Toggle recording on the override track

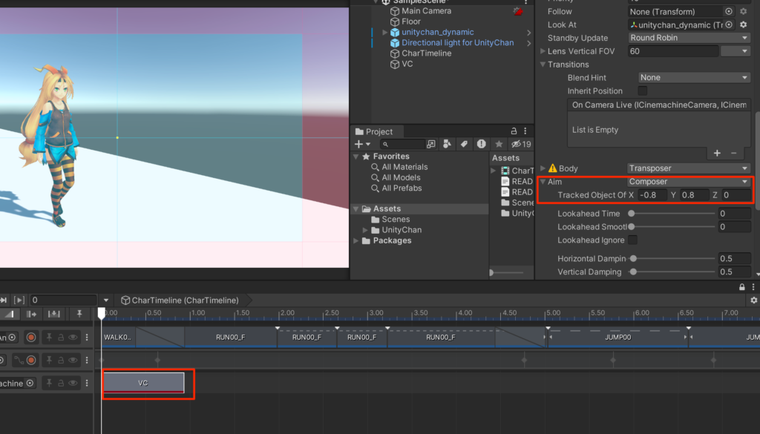pyautogui.click(x=31, y=360)
